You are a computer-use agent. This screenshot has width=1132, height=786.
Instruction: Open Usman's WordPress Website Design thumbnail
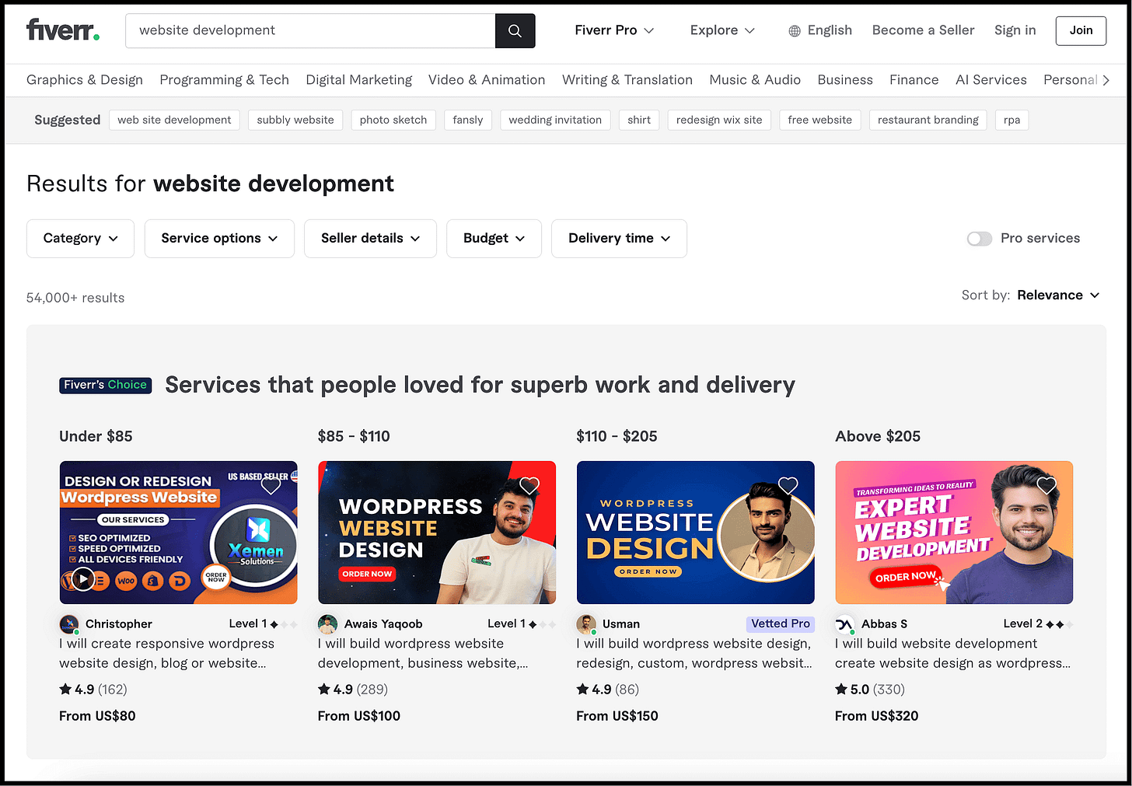point(696,533)
